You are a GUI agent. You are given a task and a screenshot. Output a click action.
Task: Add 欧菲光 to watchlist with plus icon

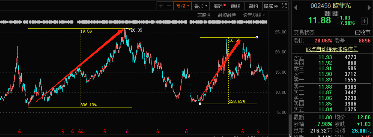click(364, 21)
